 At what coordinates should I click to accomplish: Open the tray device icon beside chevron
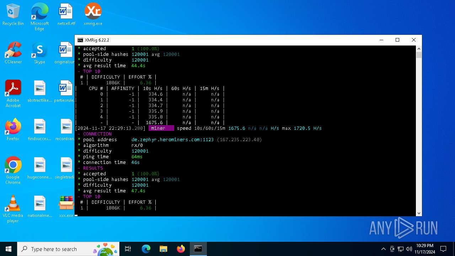(x=392, y=249)
